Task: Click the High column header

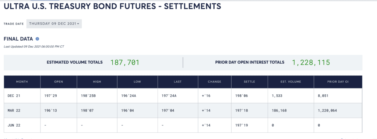Action: coord(97,82)
